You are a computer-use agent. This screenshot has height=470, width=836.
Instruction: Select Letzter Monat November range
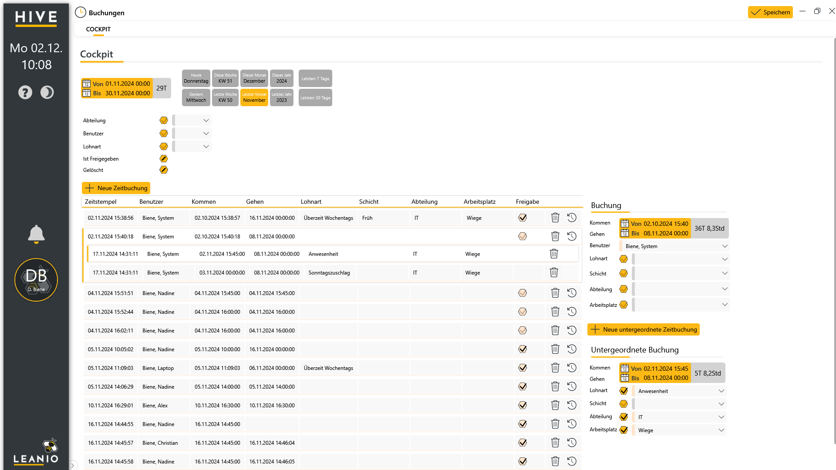click(x=254, y=97)
